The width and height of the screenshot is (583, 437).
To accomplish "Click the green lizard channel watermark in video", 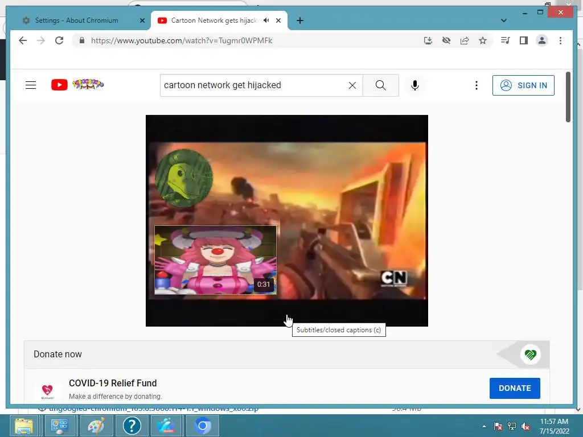I will pos(184,178).
